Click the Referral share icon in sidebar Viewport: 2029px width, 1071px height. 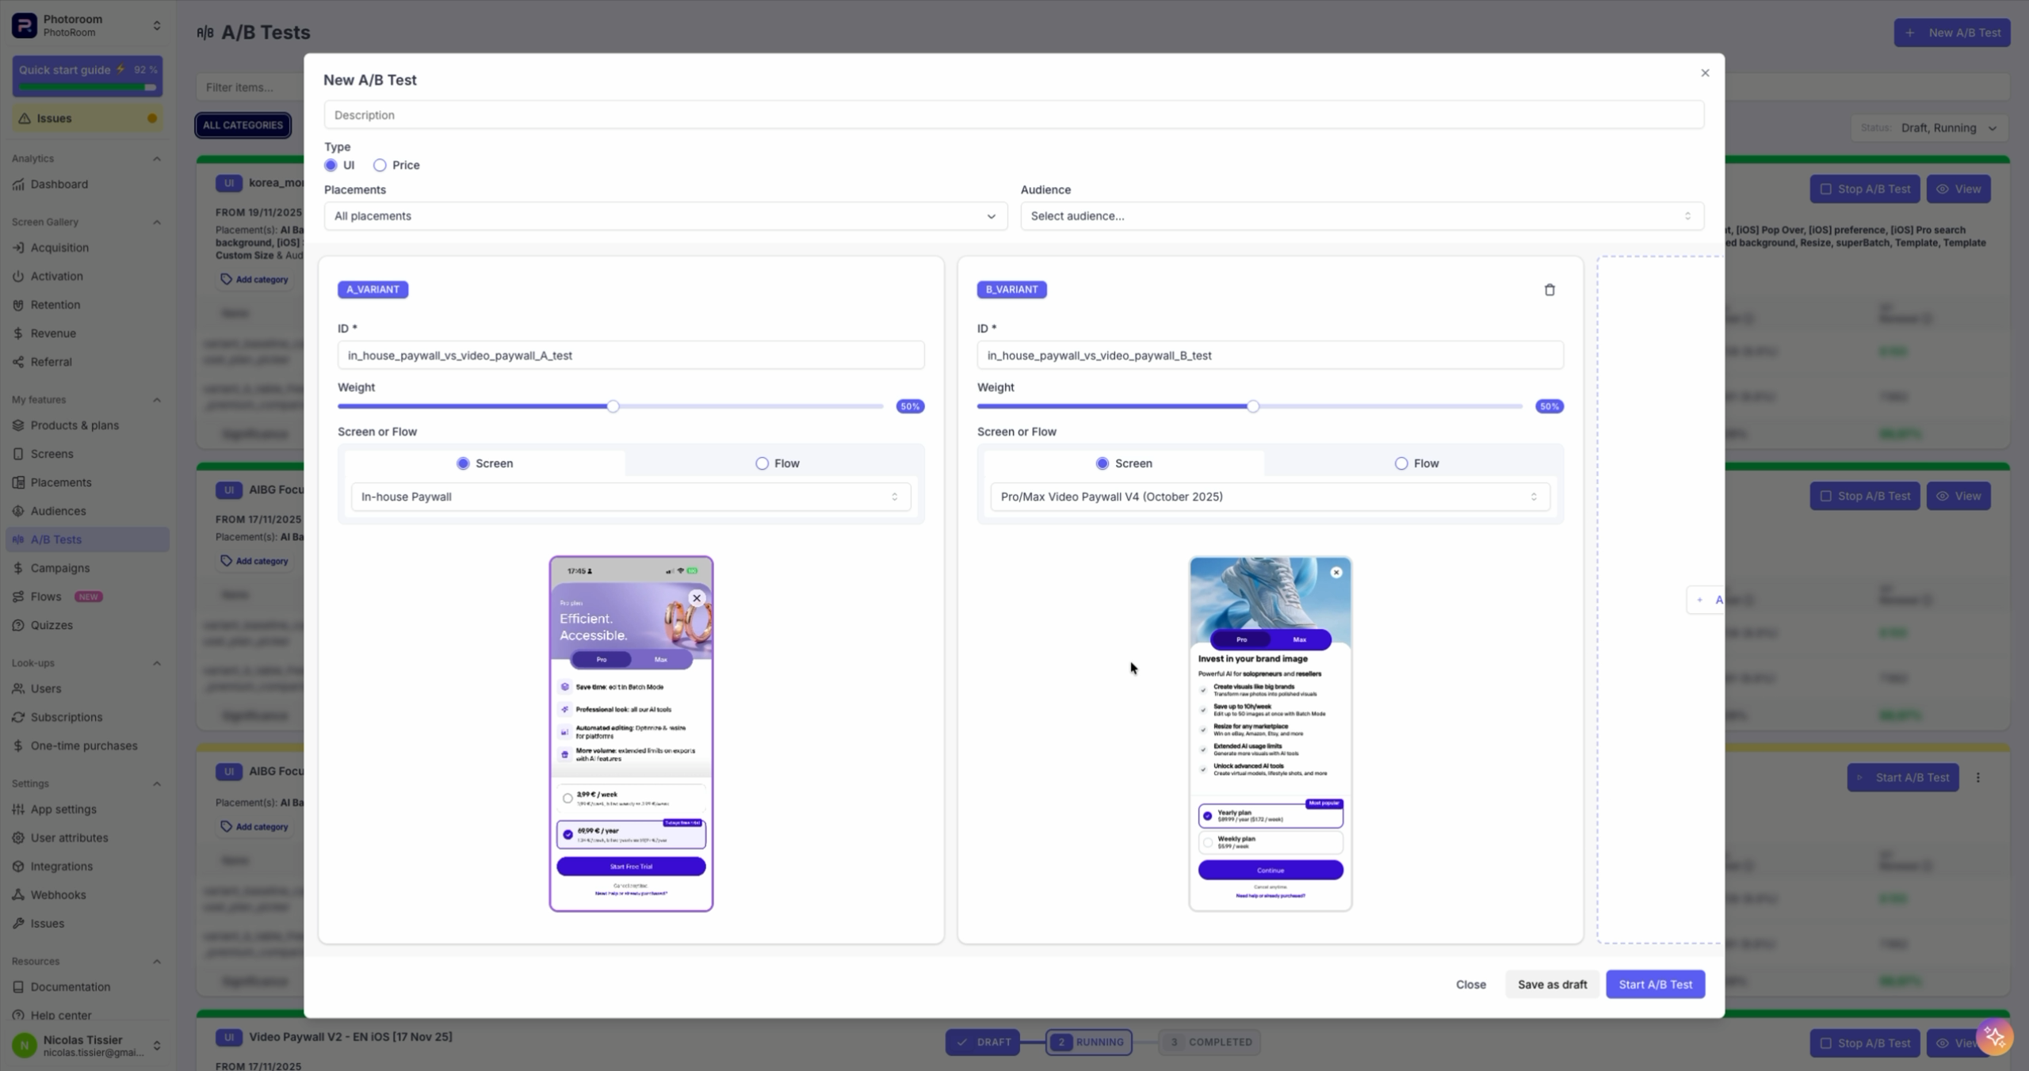(x=18, y=362)
